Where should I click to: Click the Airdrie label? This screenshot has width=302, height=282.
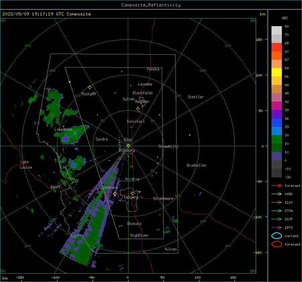[132, 179]
